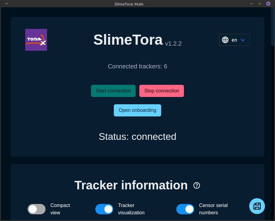The height and width of the screenshot is (221, 275).
Task: Open the window menu arrow in the title bar
Action: point(7,4)
